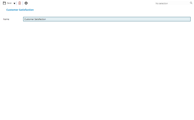Run lookup with the magnifier beside 'No selection'
The height and width of the screenshot is (120, 194).
(x=191, y=3)
